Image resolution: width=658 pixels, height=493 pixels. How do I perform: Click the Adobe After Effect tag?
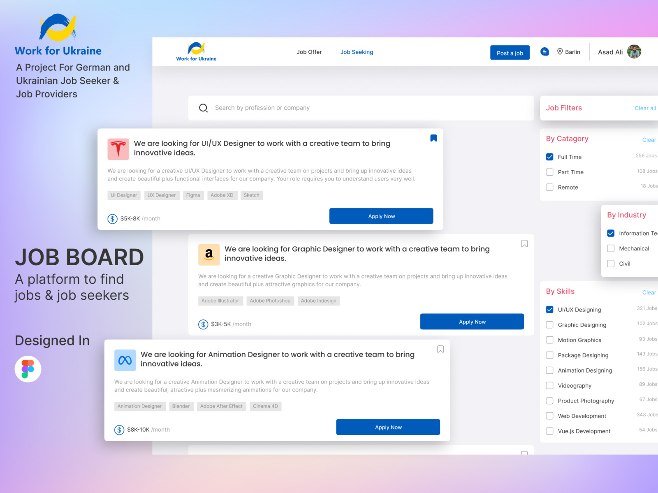(x=221, y=406)
